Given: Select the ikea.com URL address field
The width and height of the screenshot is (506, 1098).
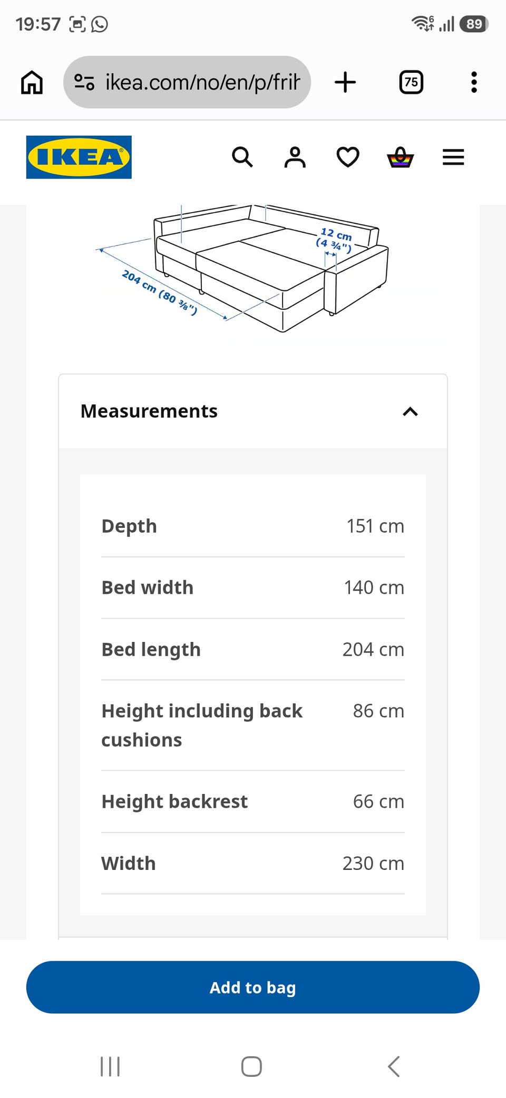Looking at the screenshot, I should (x=202, y=82).
